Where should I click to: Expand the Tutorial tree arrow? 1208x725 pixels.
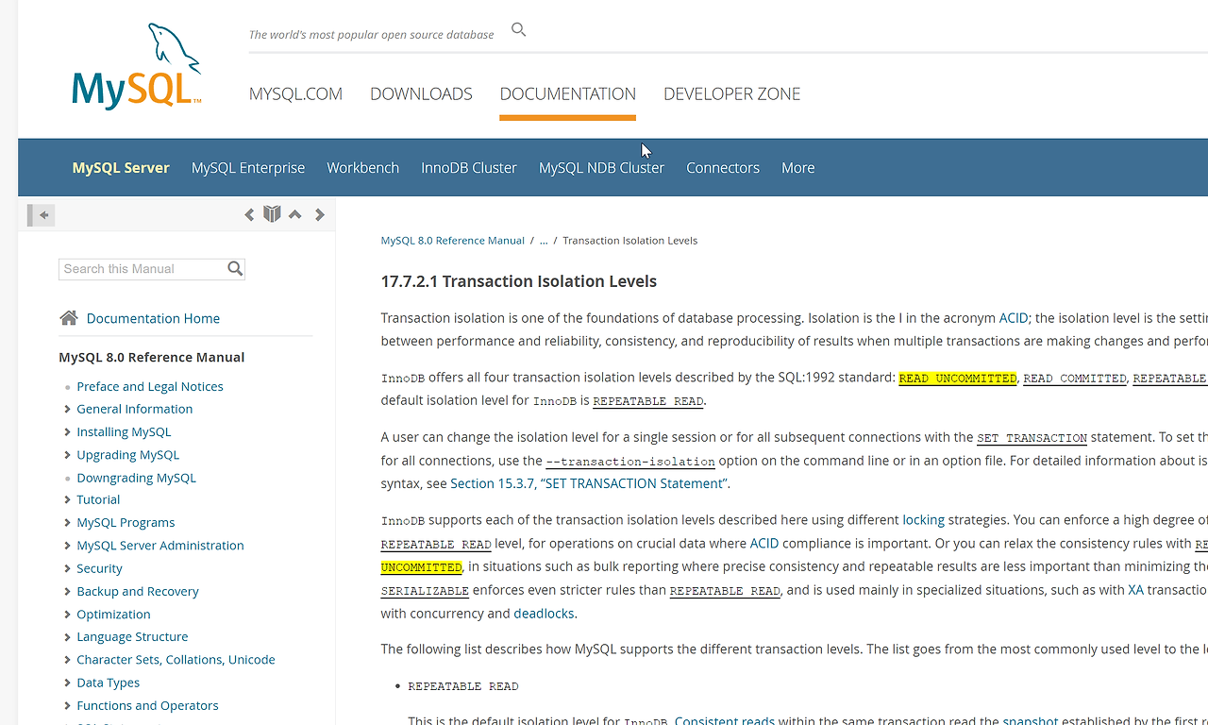(x=67, y=499)
